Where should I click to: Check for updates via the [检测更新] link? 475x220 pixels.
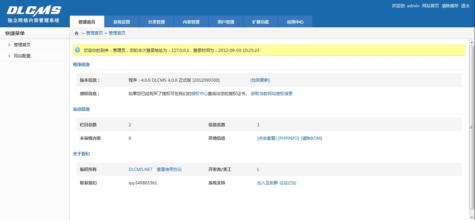(x=260, y=80)
